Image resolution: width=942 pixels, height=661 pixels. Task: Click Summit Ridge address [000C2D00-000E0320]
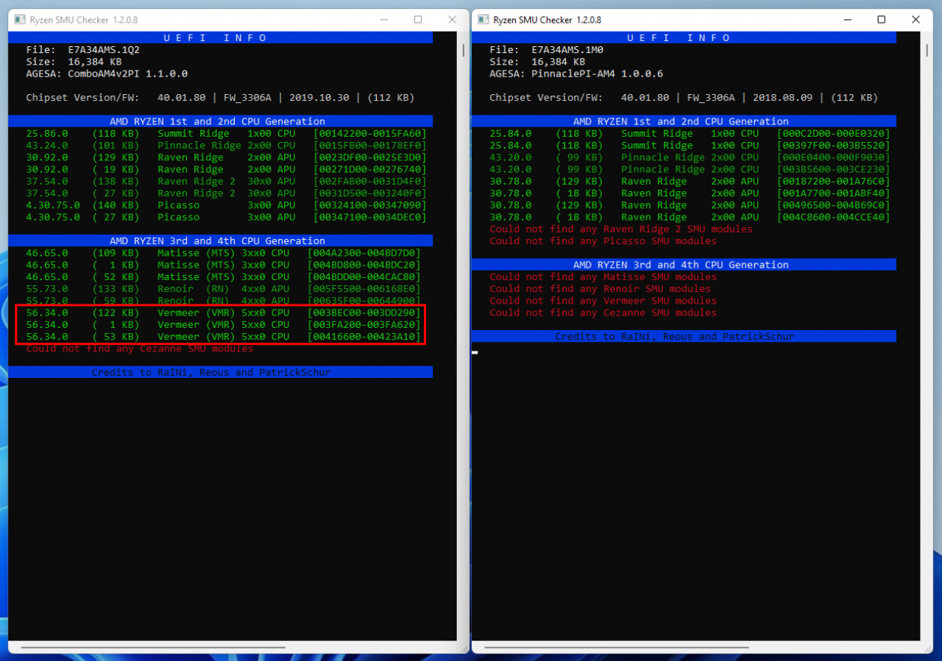tap(834, 134)
